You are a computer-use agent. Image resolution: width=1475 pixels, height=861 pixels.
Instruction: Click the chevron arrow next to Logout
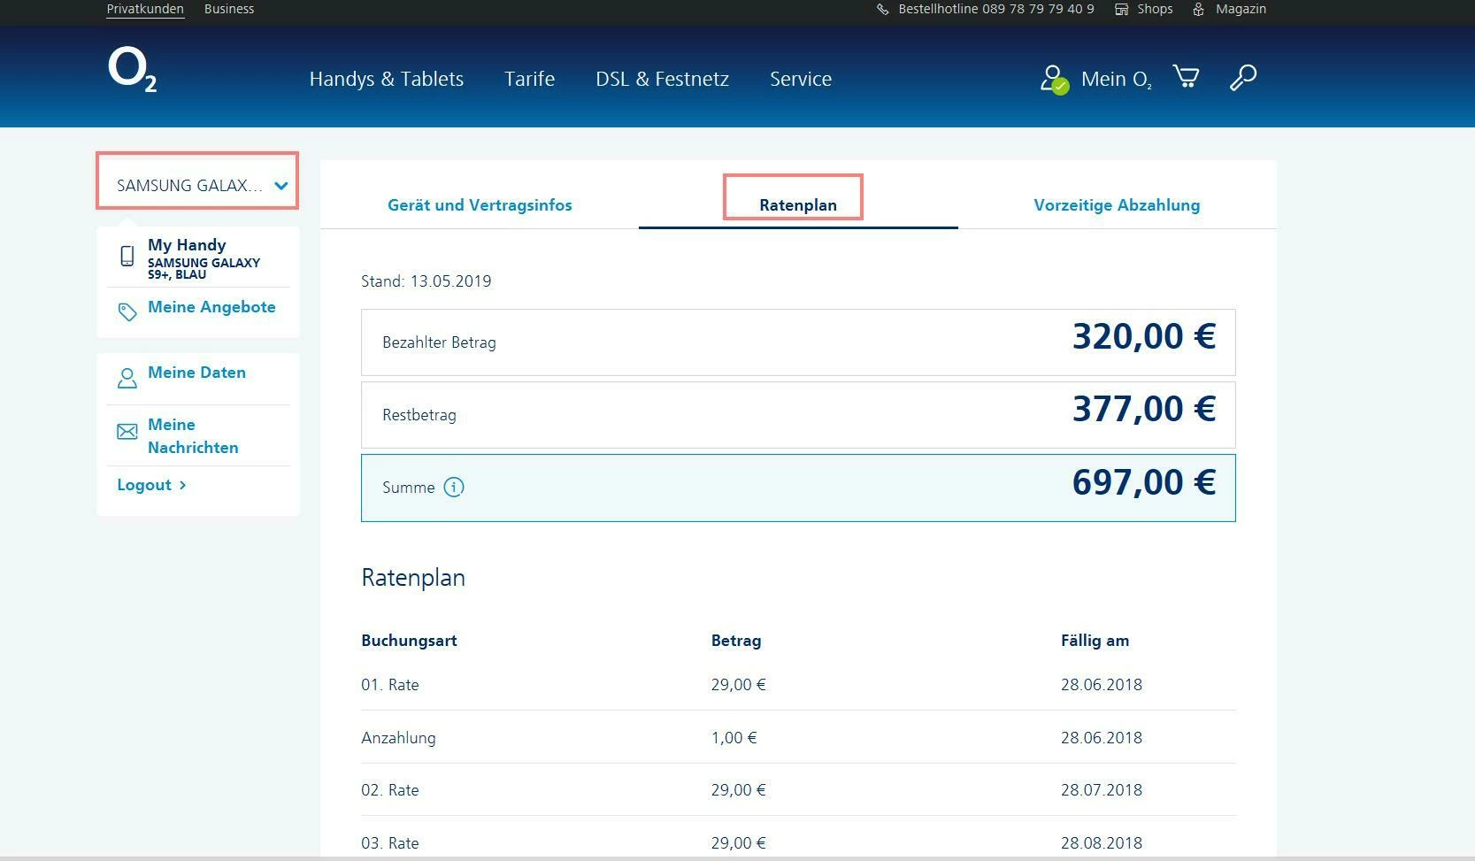(182, 485)
